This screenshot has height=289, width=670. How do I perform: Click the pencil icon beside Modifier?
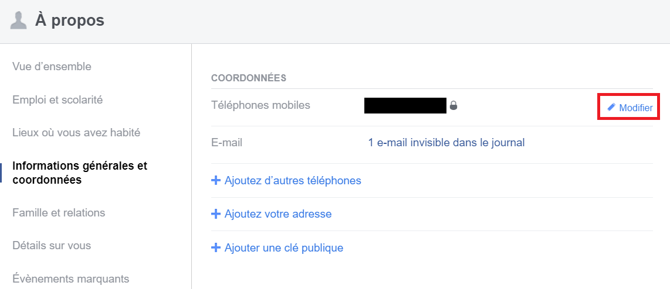(611, 107)
